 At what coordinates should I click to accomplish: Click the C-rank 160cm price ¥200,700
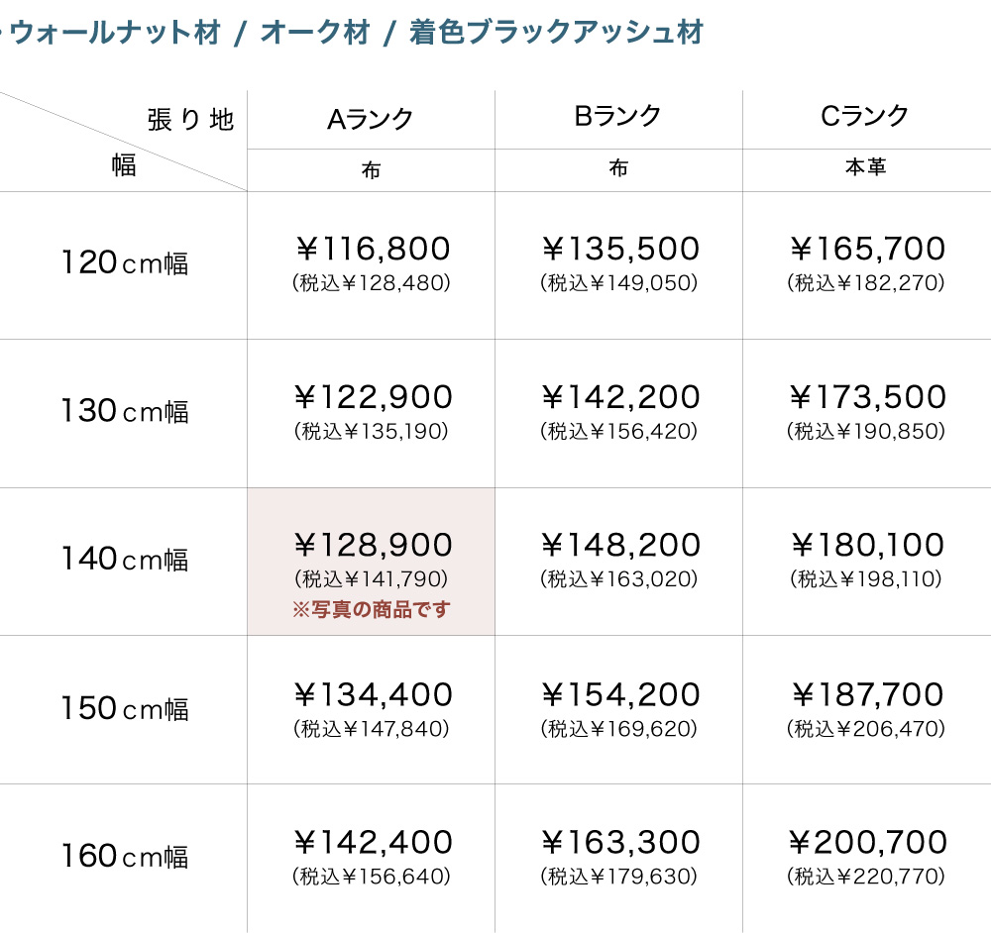pyautogui.click(x=868, y=843)
